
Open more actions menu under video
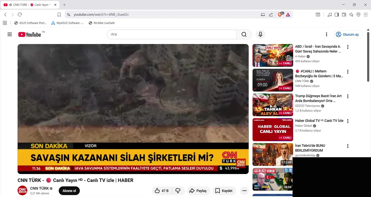tap(244, 191)
